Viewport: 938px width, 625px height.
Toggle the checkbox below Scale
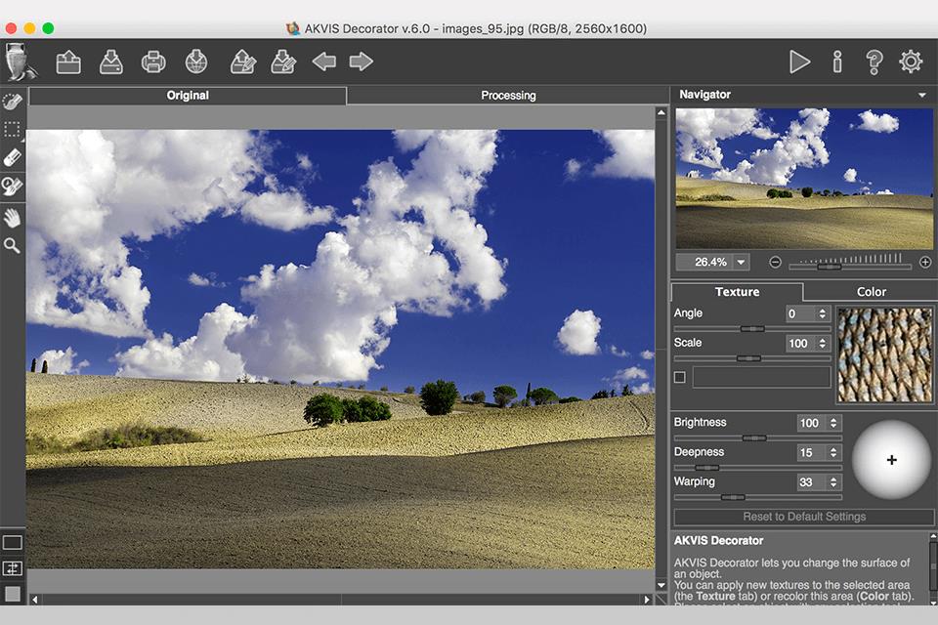point(680,377)
